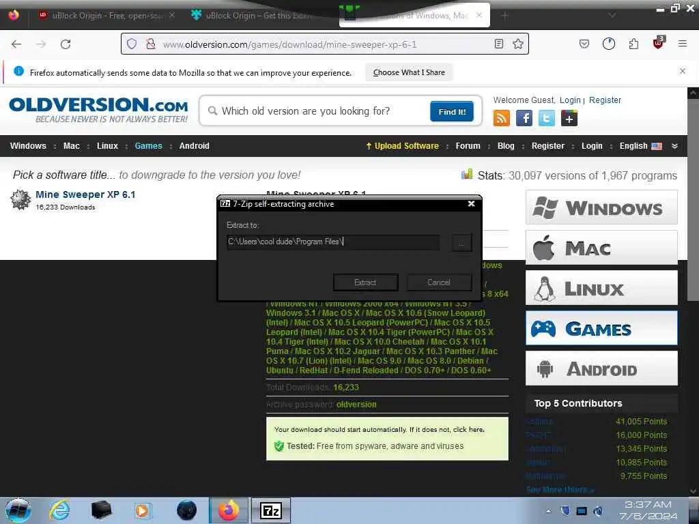The image size is (699, 524).
Task: Open Windows Media Player taskbar icon
Action: click(x=143, y=510)
